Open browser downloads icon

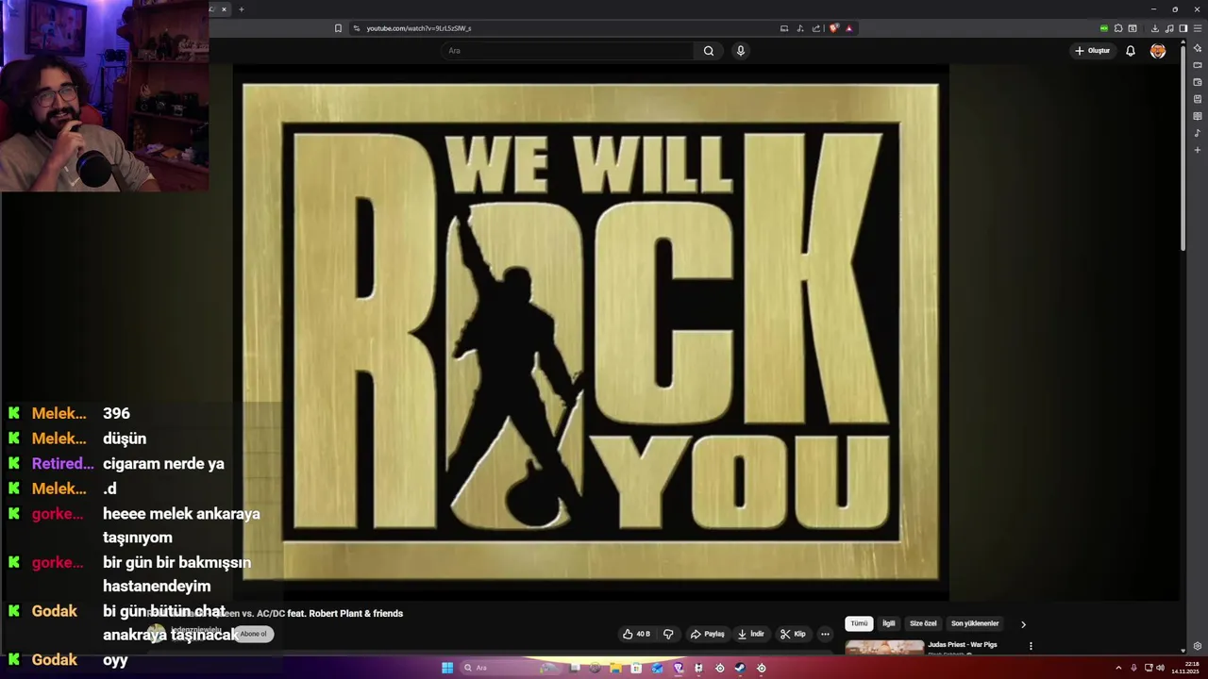[1154, 28]
